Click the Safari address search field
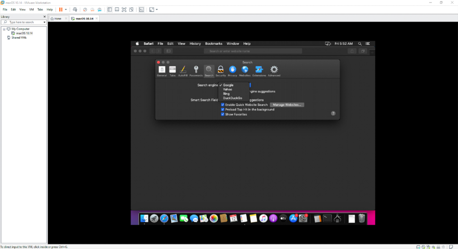Image resolution: width=458 pixels, height=249 pixels. (253, 51)
